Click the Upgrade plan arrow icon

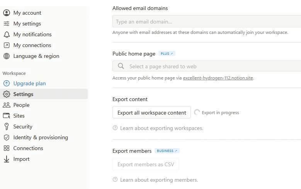click(7, 83)
